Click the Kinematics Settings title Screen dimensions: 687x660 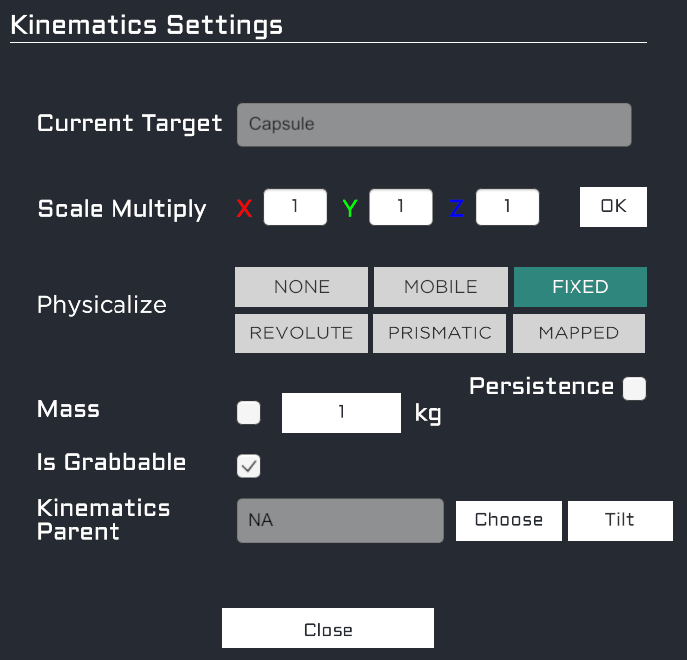(146, 24)
